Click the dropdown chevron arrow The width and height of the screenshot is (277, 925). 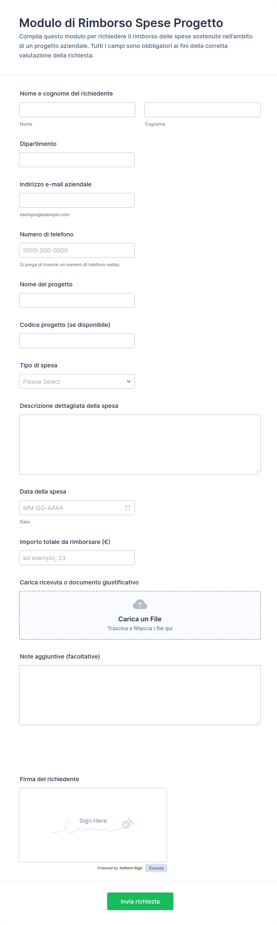click(x=129, y=381)
